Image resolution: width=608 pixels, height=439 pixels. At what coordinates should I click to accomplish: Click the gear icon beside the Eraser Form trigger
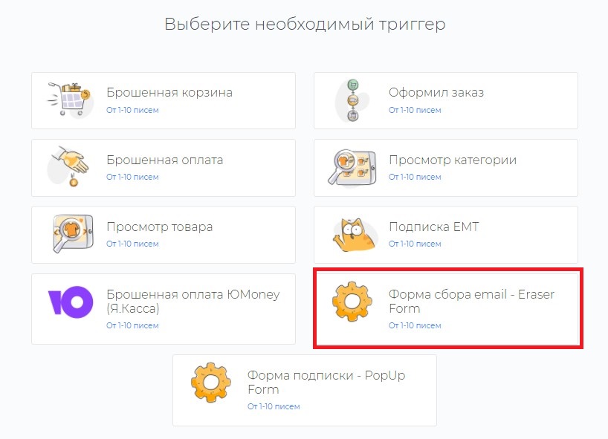click(353, 305)
